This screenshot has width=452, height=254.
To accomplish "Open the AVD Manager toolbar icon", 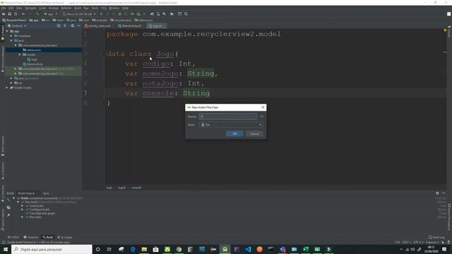I will click(x=158, y=14).
